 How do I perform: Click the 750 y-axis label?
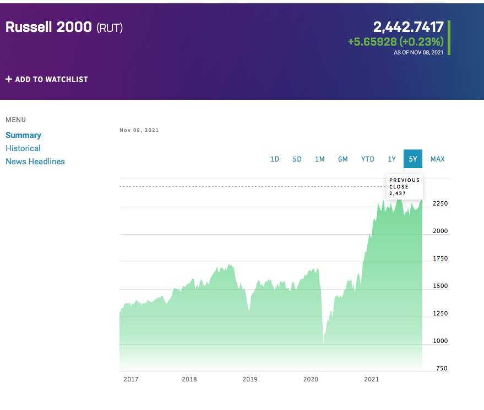coord(442,368)
